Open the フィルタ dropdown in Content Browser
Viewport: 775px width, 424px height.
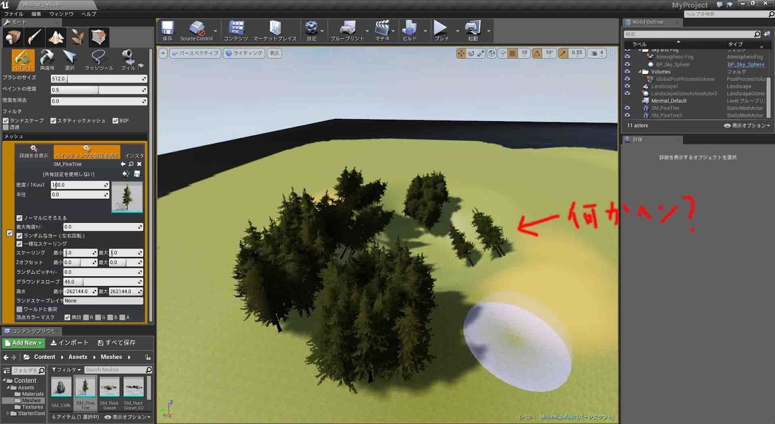pyautogui.click(x=66, y=370)
